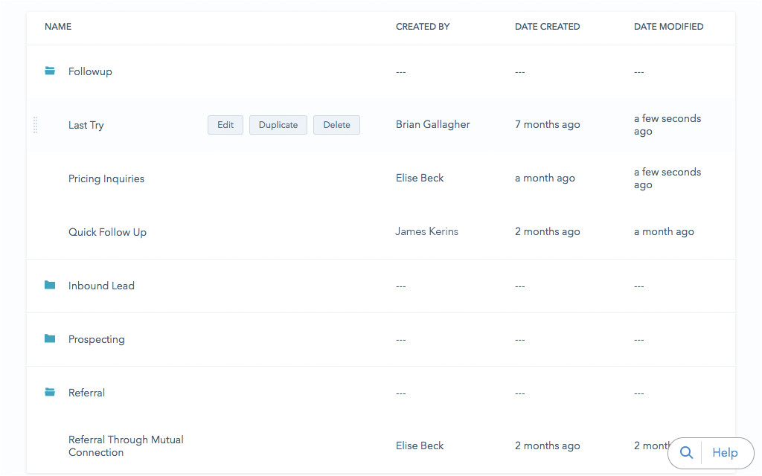Viewport: 762px width, 476px height.
Task: Click the Inbound Lead folder icon
Action: click(x=50, y=285)
